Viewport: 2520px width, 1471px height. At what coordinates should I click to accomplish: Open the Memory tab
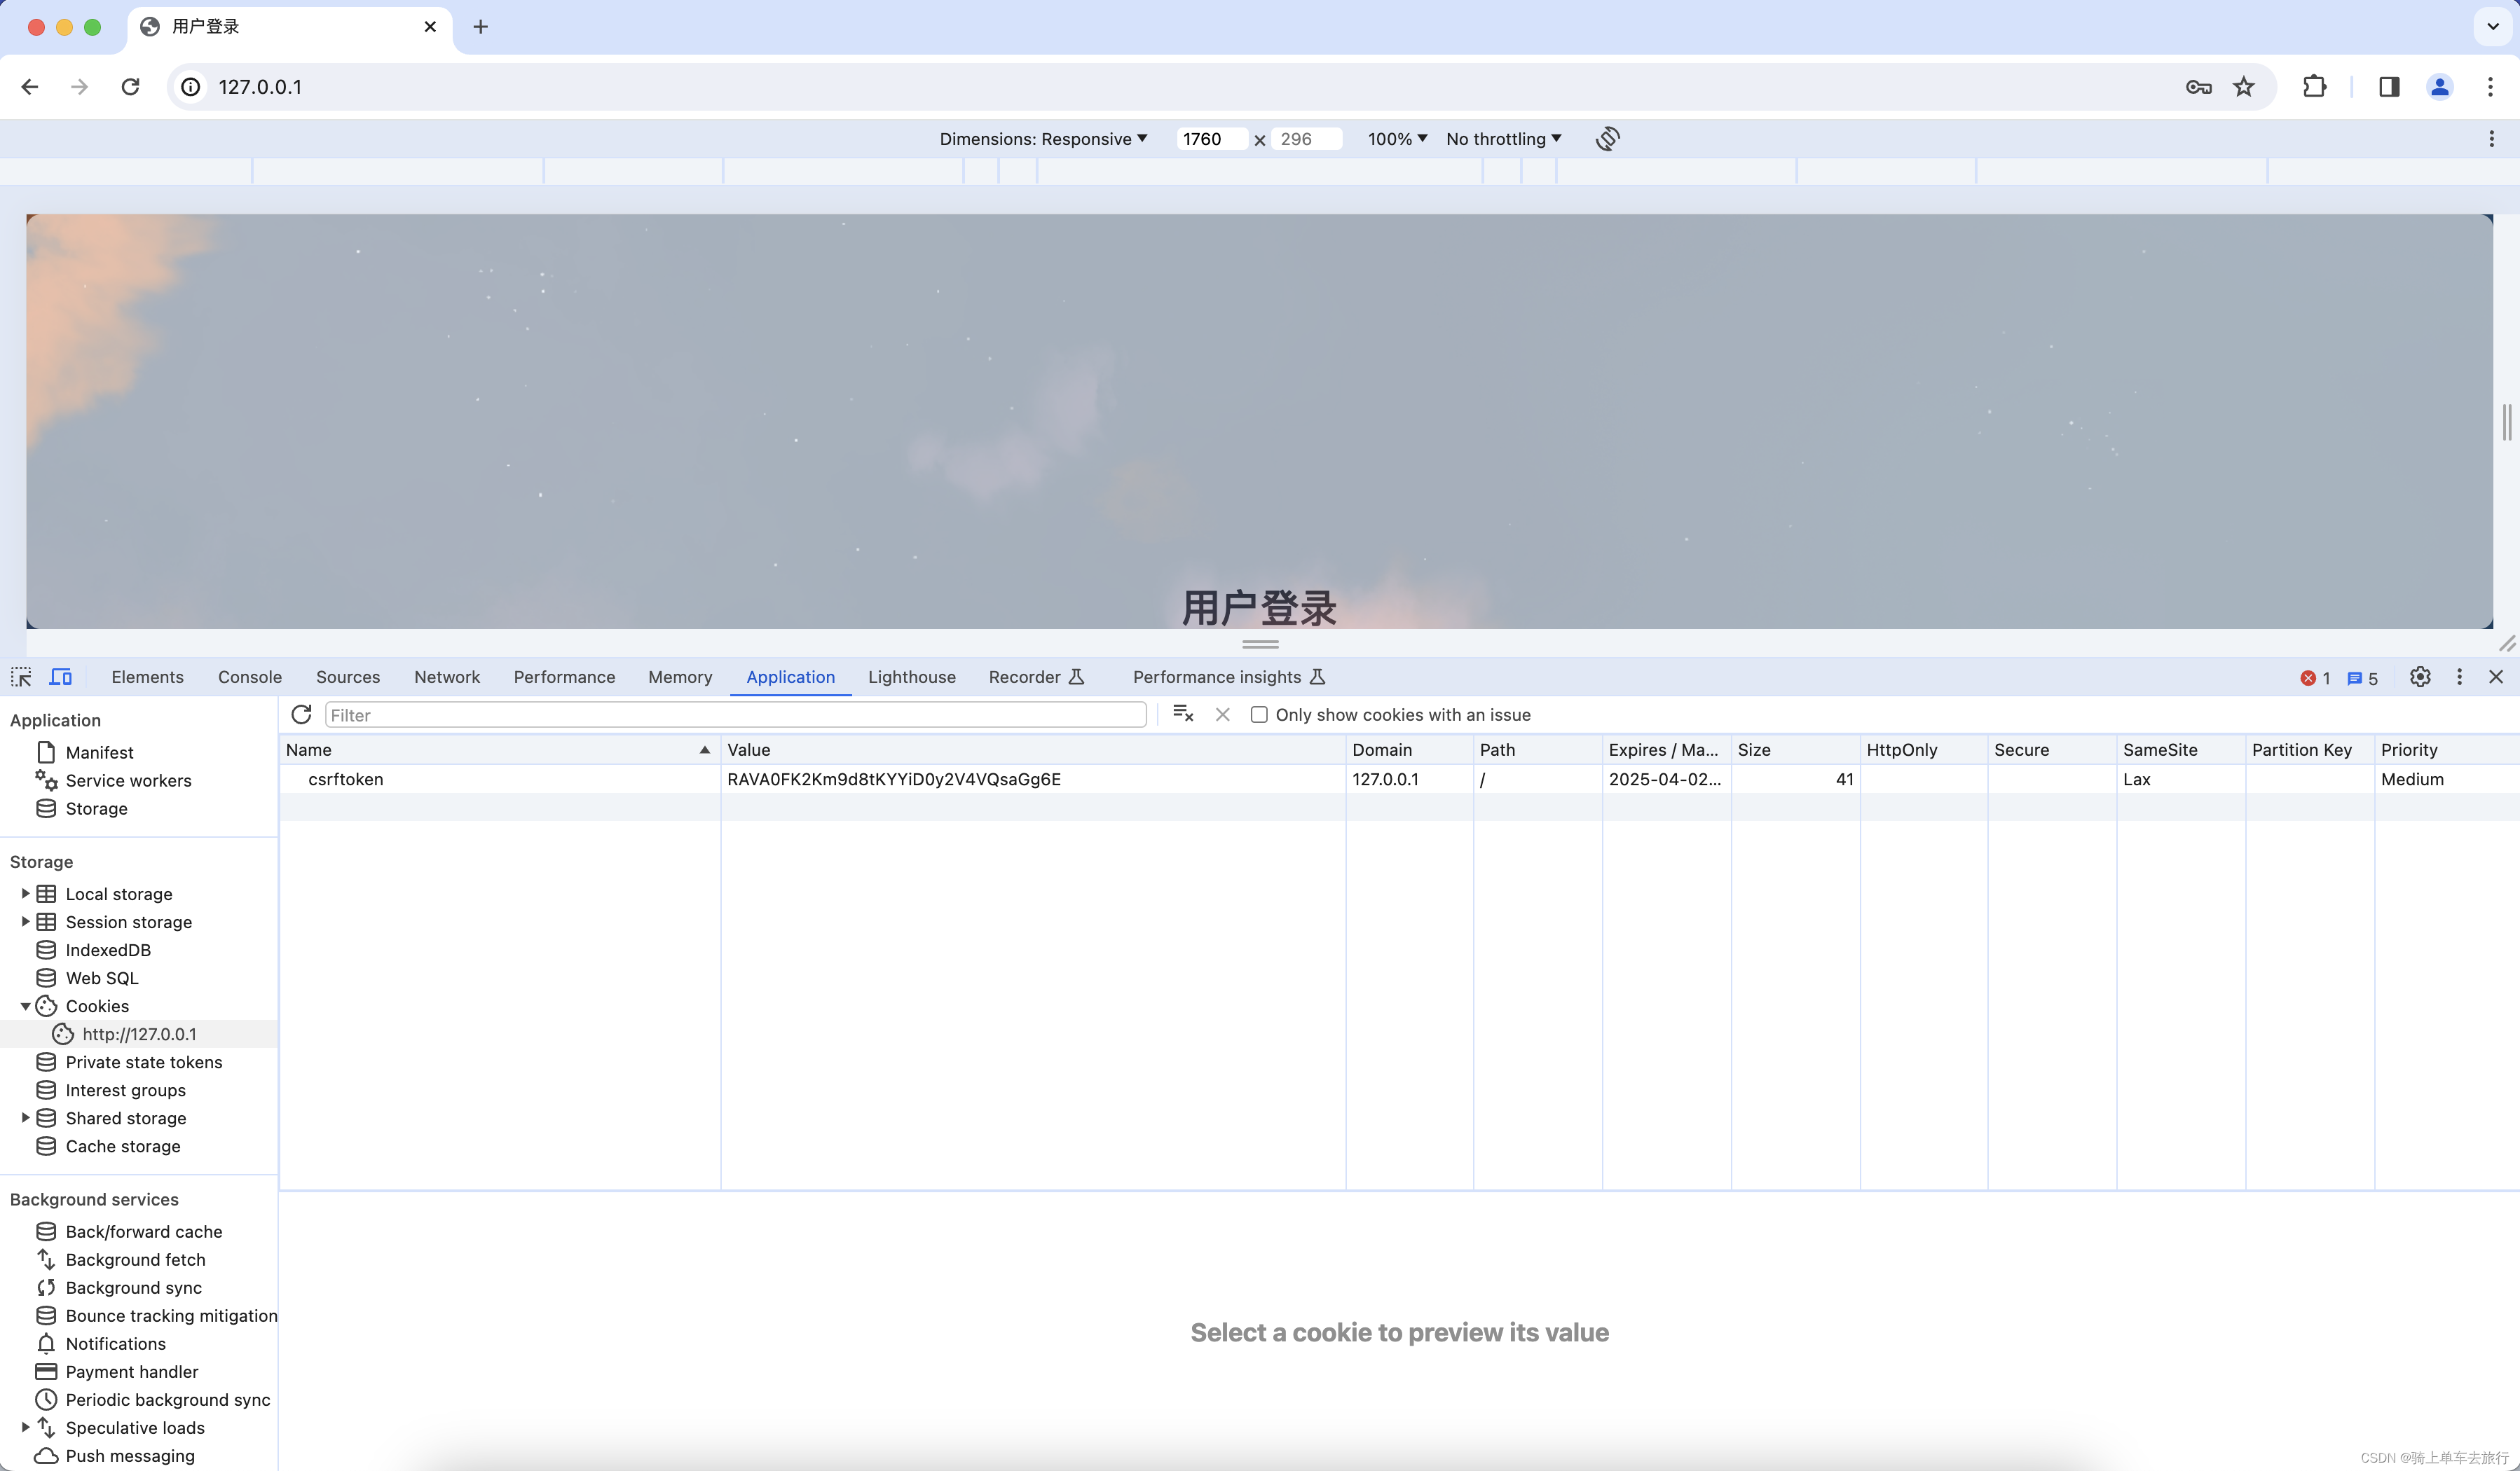pos(680,677)
